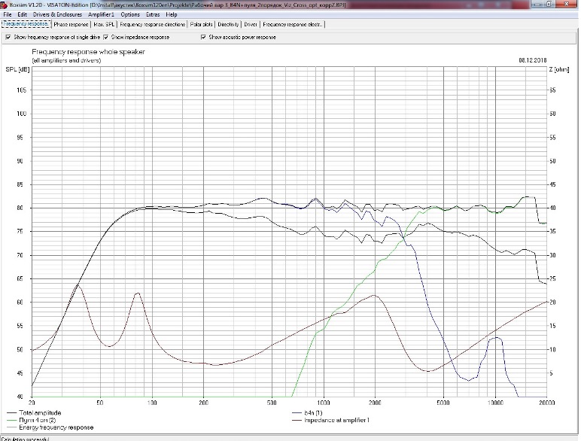Open the File menu
Viewport: 581px width, 441px height.
click(7, 14)
